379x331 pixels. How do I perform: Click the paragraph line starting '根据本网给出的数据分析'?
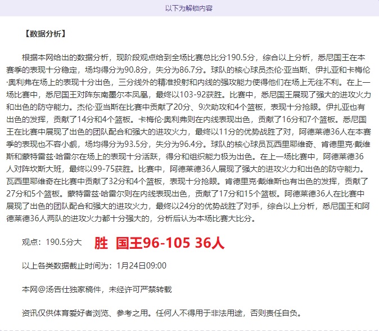coord(193,57)
